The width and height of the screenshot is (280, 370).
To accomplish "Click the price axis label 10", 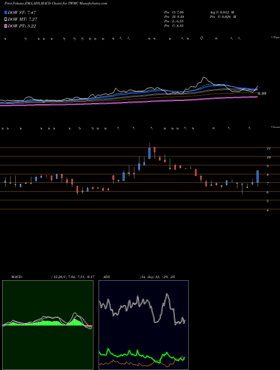I will click(268, 158).
